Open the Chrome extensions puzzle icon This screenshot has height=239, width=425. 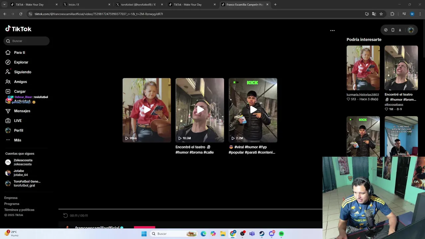392,14
